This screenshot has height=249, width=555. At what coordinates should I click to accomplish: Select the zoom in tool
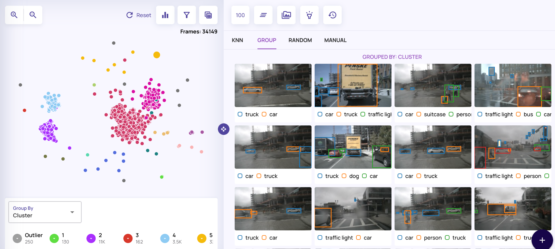click(x=14, y=15)
